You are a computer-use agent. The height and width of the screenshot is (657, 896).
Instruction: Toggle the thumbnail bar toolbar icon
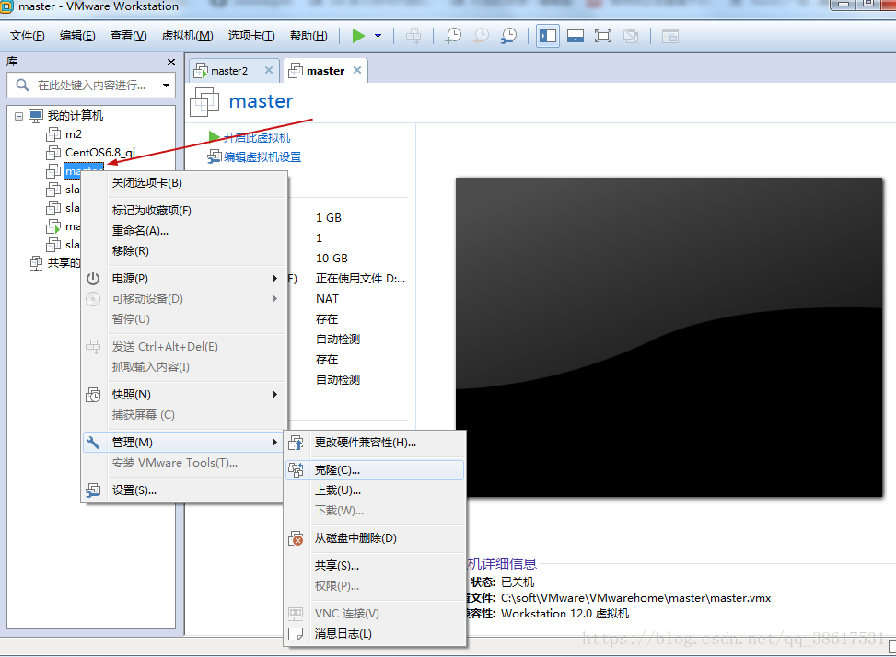point(576,36)
